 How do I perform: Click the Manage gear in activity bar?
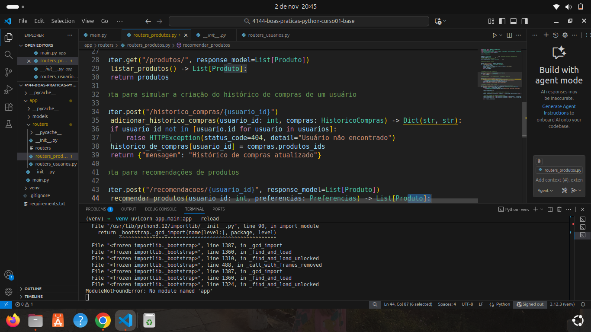(8, 291)
